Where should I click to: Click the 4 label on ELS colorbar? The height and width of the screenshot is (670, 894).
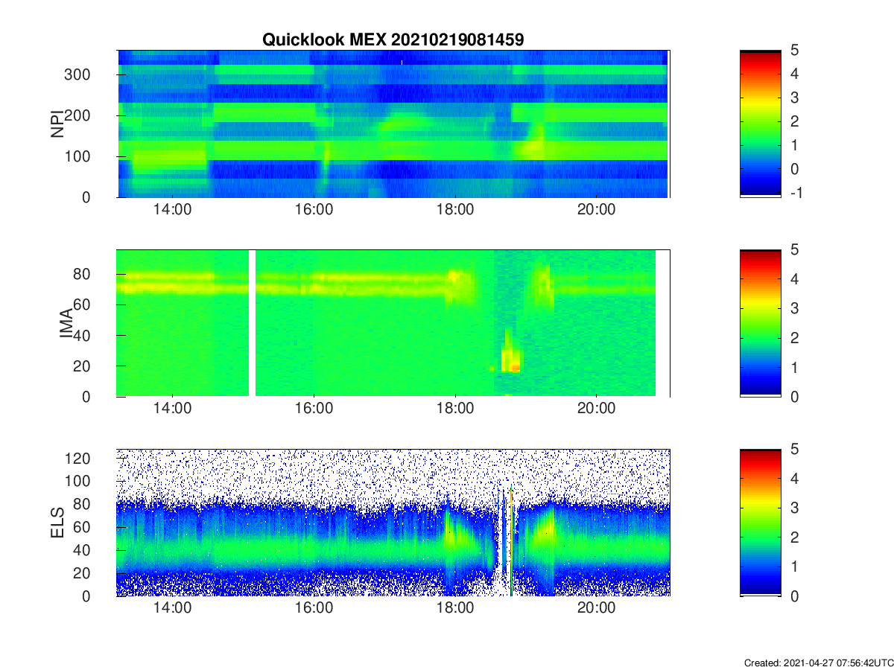793,479
